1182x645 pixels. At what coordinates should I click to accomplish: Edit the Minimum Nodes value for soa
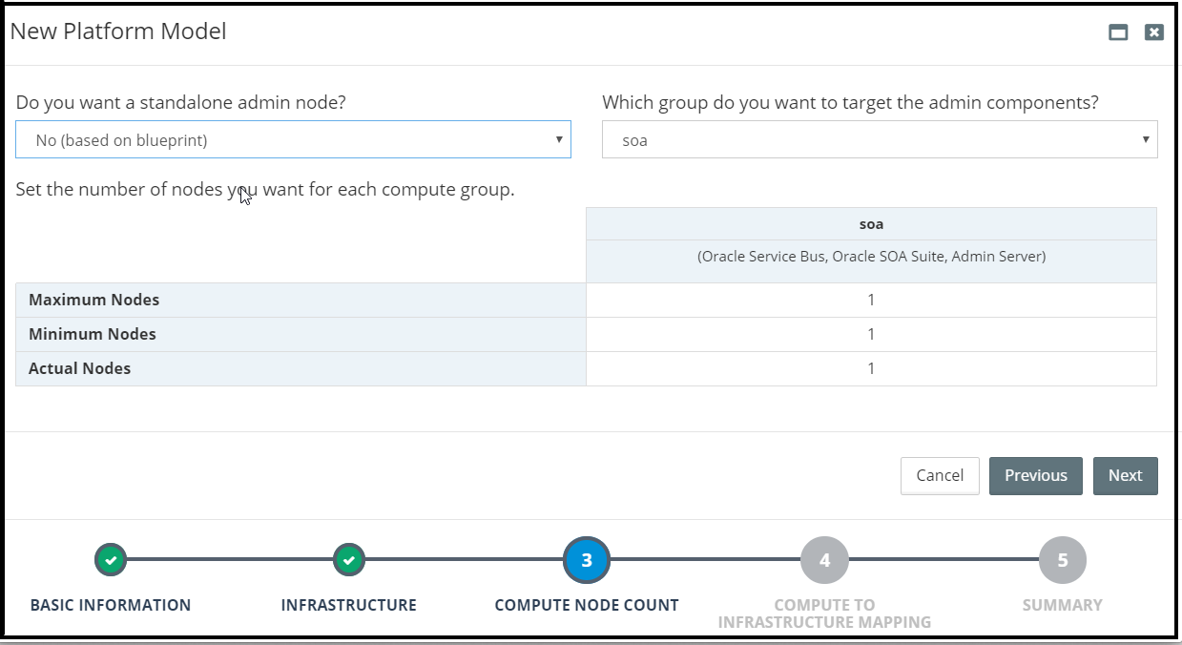tap(871, 334)
